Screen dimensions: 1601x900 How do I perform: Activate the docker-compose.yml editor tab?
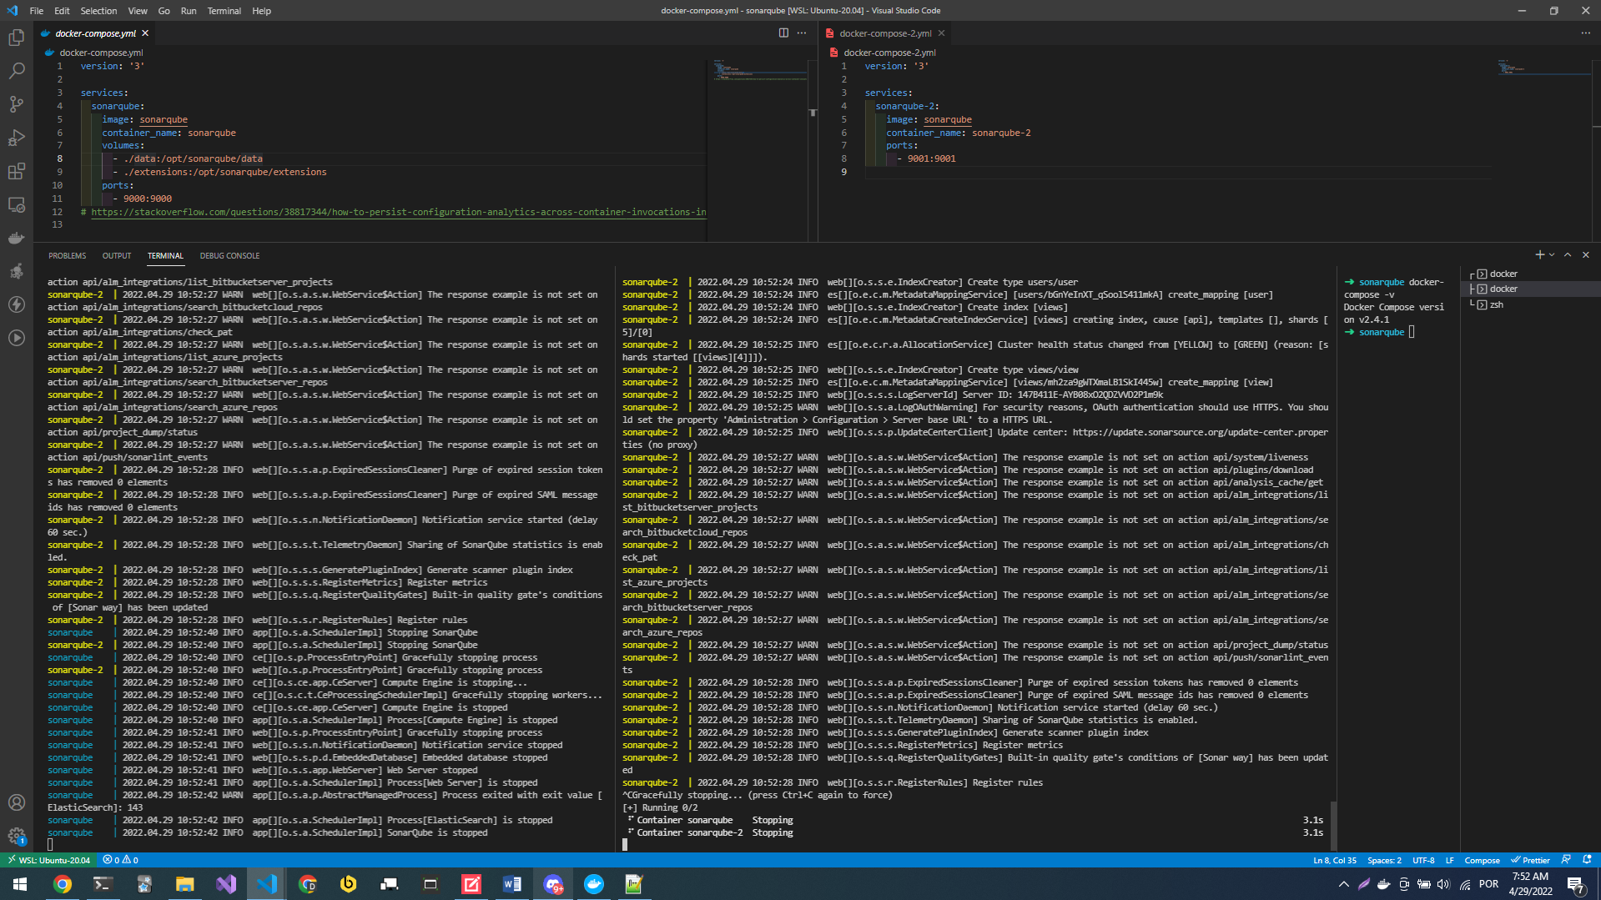tap(94, 33)
